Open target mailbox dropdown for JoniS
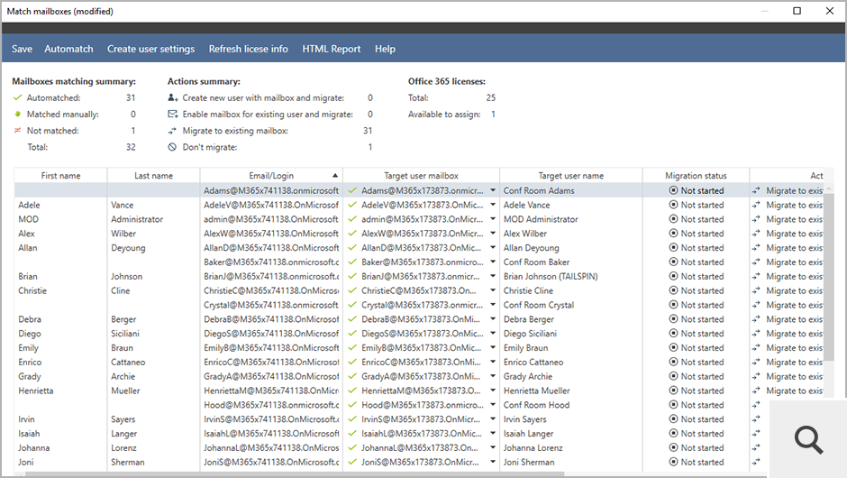The width and height of the screenshot is (847, 478). pyautogui.click(x=493, y=462)
